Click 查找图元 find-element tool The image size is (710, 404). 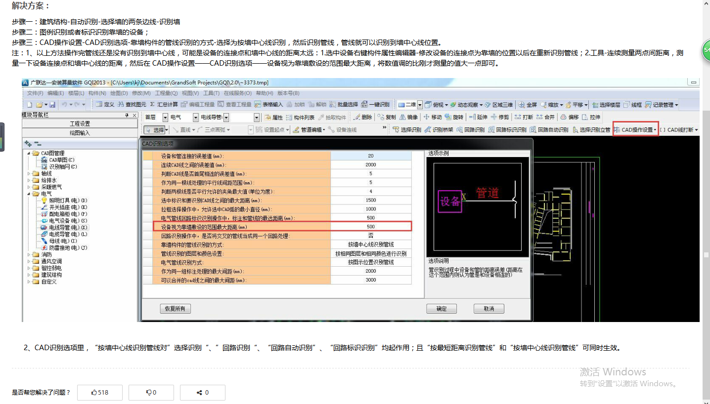click(132, 105)
